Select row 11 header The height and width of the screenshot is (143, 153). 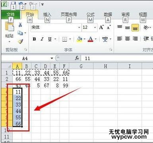(7, 137)
